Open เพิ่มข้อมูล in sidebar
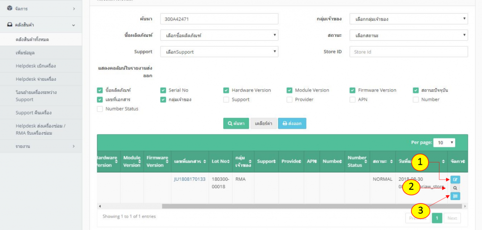This screenshot has width=482, height=230. tap(41, 53)
